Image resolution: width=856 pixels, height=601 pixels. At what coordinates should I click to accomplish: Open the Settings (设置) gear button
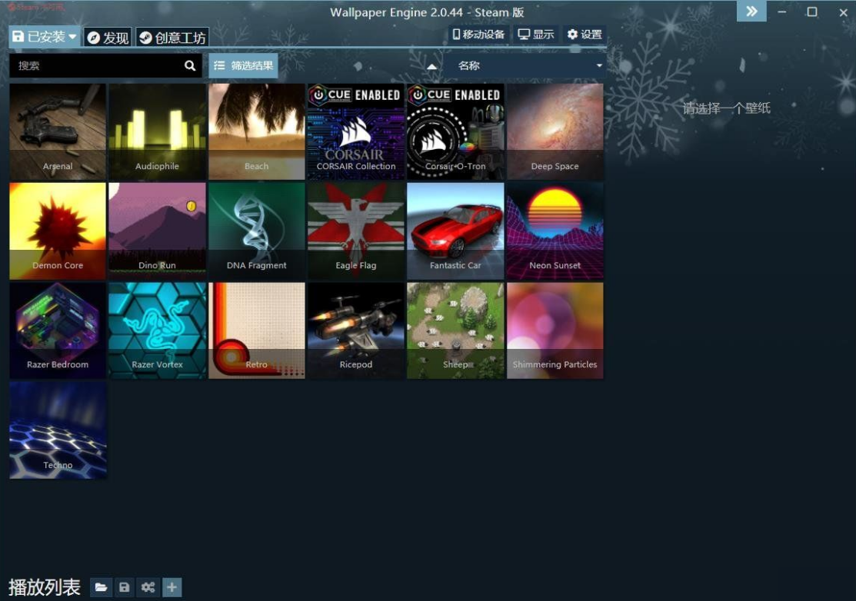585,35
